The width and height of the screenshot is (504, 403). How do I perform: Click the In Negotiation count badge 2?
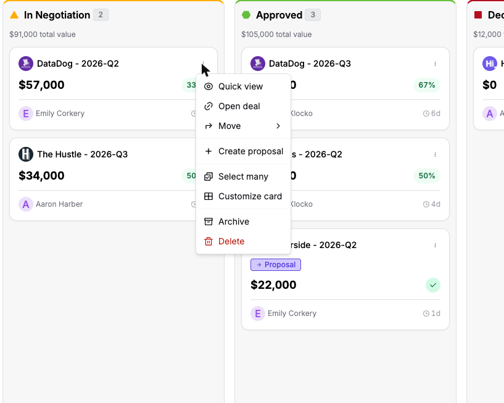tap(101, 15)
